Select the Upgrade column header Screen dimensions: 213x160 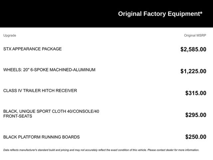pyautogui.click(x=10, y=35)
